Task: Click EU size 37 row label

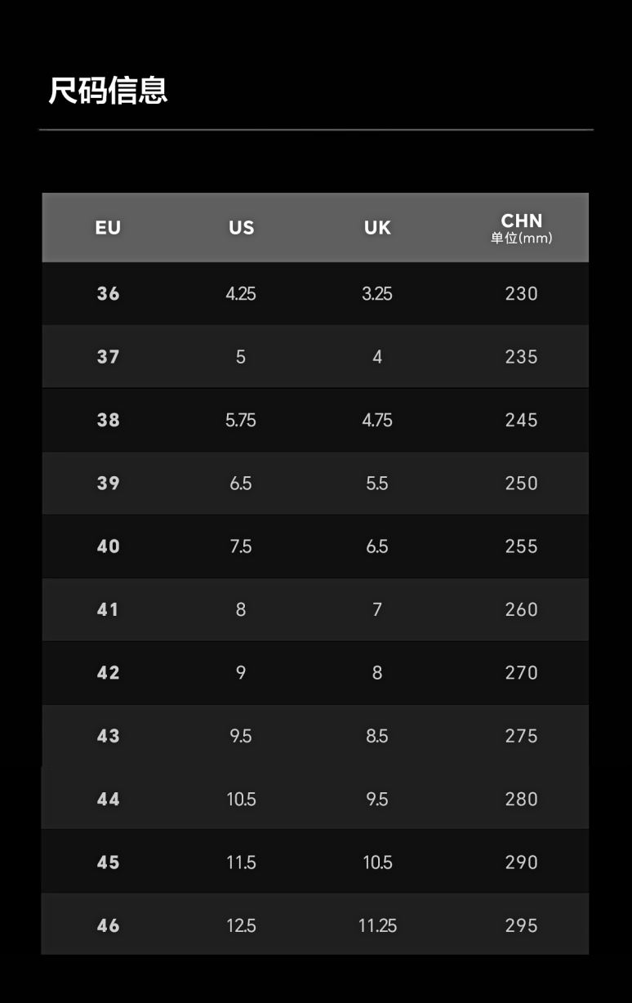Action: point(108,357)
